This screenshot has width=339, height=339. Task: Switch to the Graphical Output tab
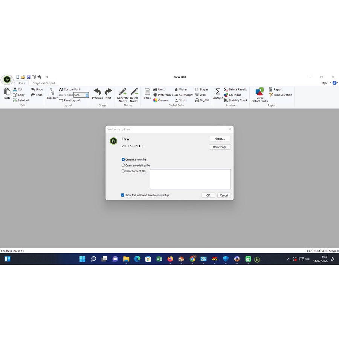44,83
